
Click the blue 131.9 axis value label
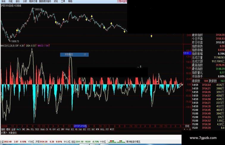(187, 53)
